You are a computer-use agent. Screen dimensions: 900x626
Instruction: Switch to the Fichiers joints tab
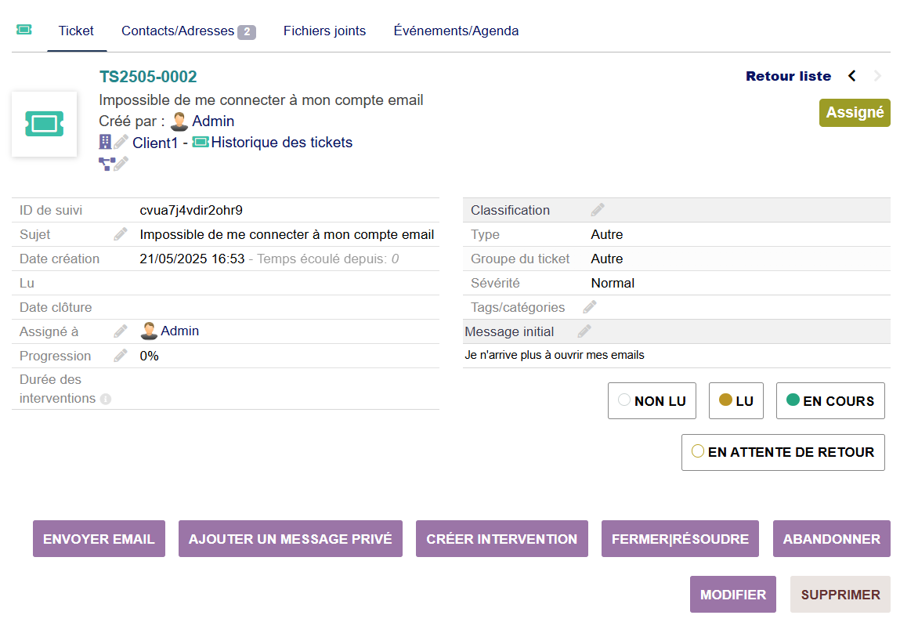pyautogui.click(x=324, y=31)
